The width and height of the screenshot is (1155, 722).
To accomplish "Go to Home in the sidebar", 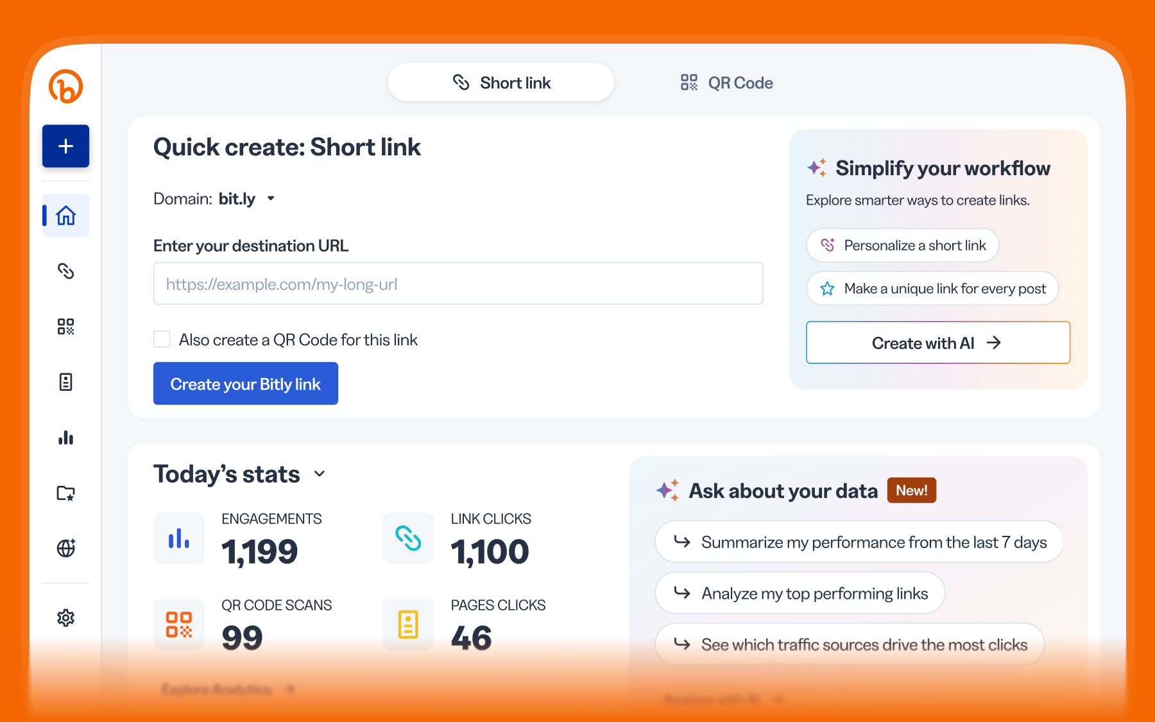I will point(65,216).
